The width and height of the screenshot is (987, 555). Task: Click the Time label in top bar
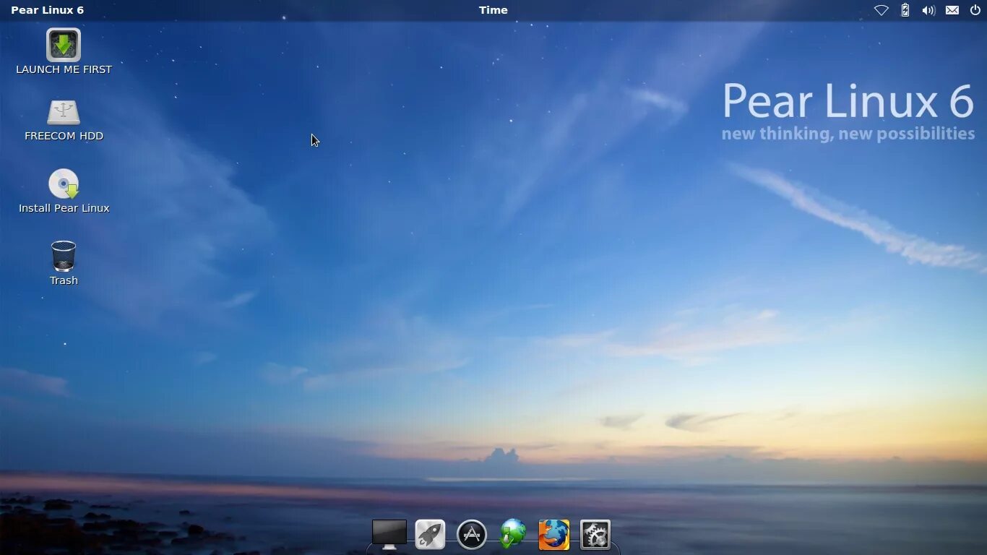pyautogui.click(x=493, y=10)
